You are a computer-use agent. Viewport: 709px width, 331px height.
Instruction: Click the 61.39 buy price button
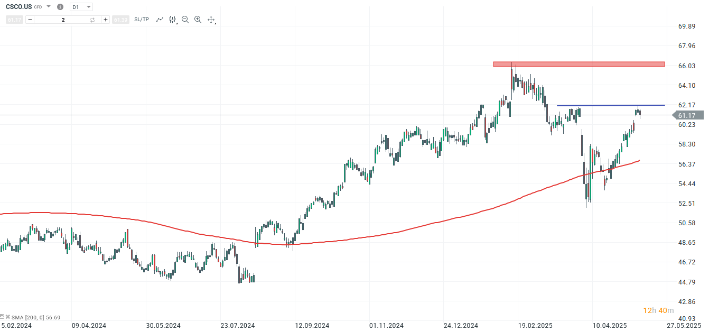click(120, 20)
